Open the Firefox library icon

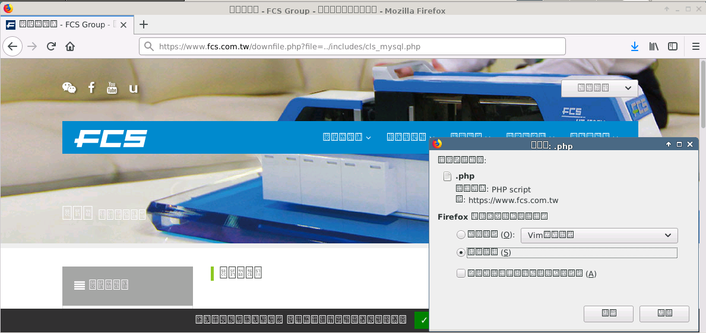(x=654, y=46)
